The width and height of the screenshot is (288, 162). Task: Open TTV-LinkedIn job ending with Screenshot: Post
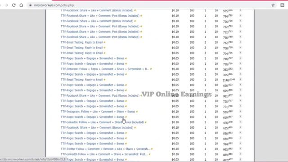(x=104, y=154)
